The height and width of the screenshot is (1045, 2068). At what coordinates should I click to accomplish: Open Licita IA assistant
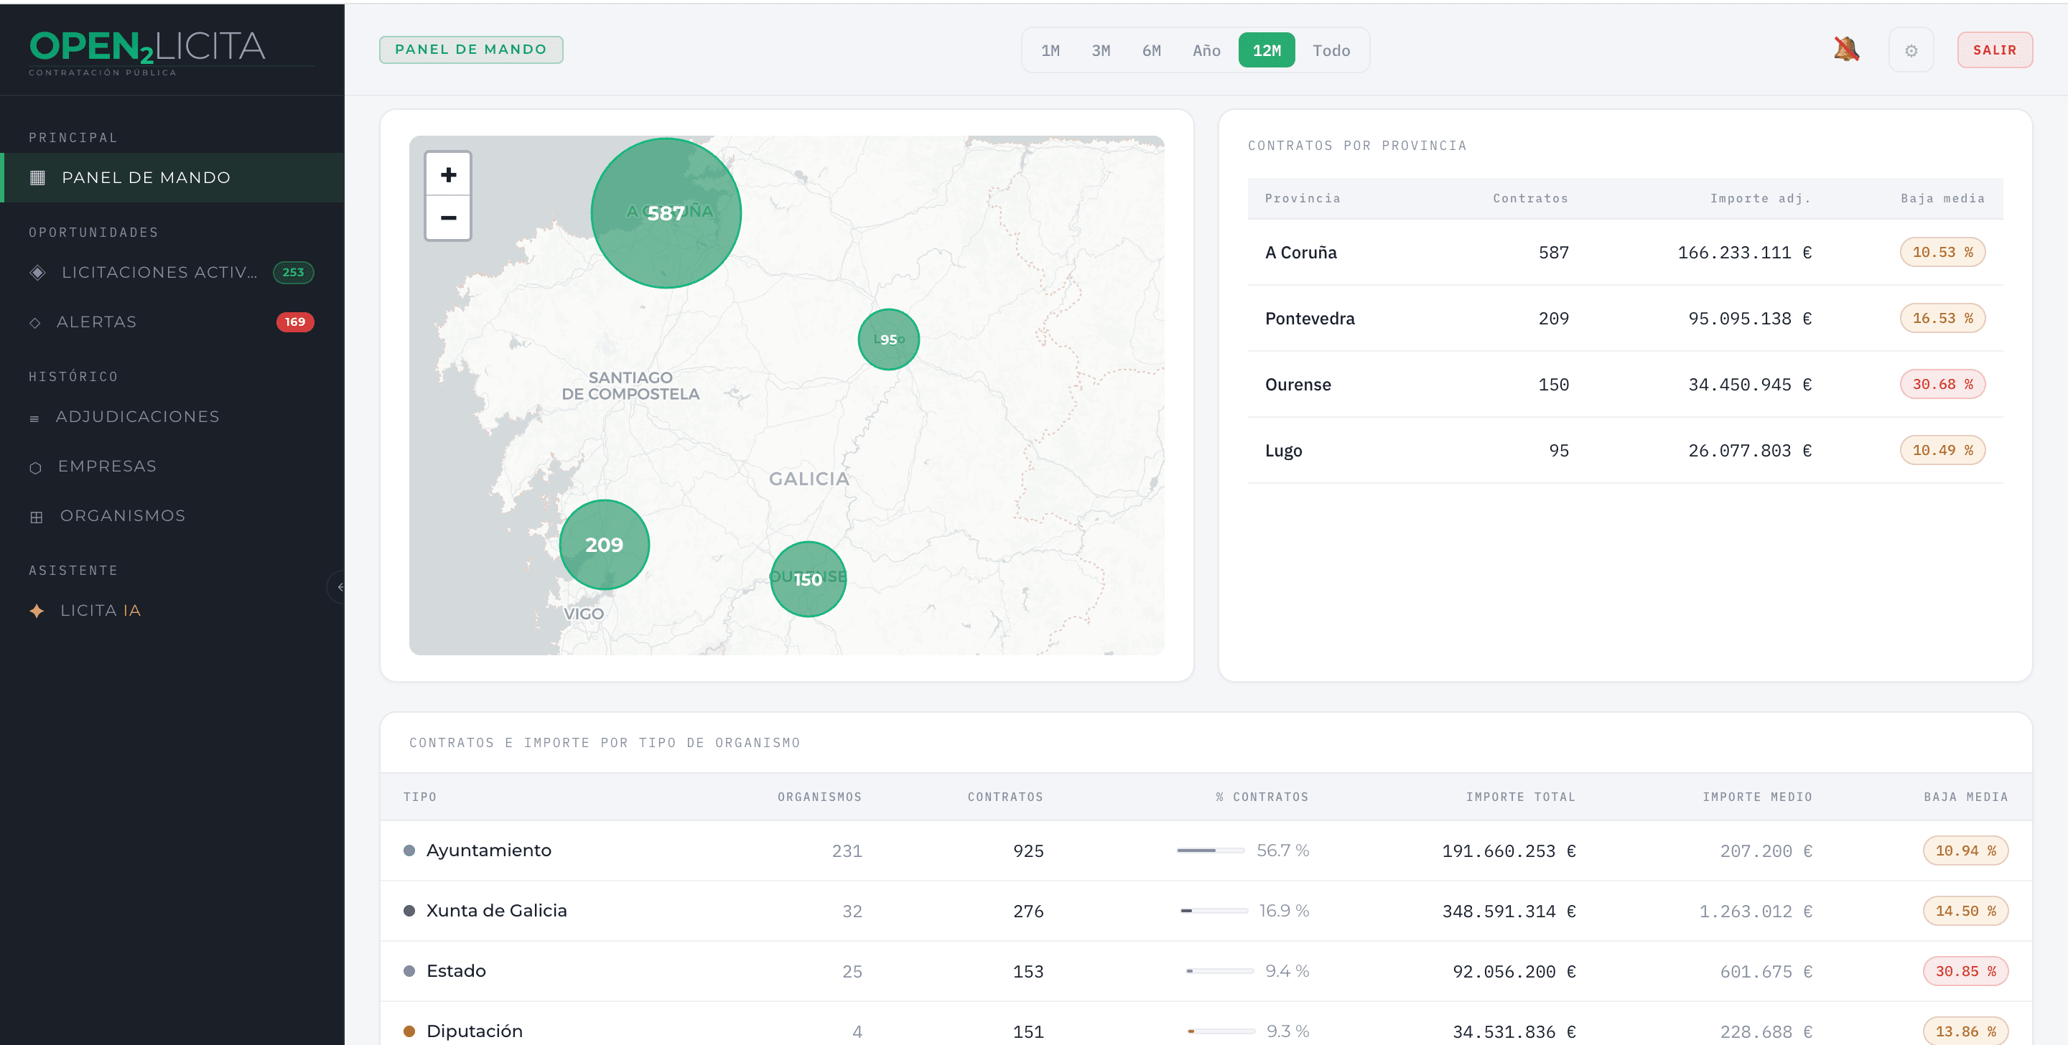172,611
